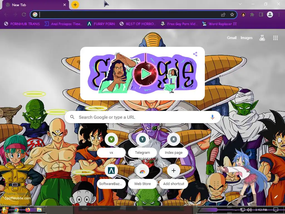Go back with the Back arrow
This screenshot has width=285, height=214.
(6, 14)
